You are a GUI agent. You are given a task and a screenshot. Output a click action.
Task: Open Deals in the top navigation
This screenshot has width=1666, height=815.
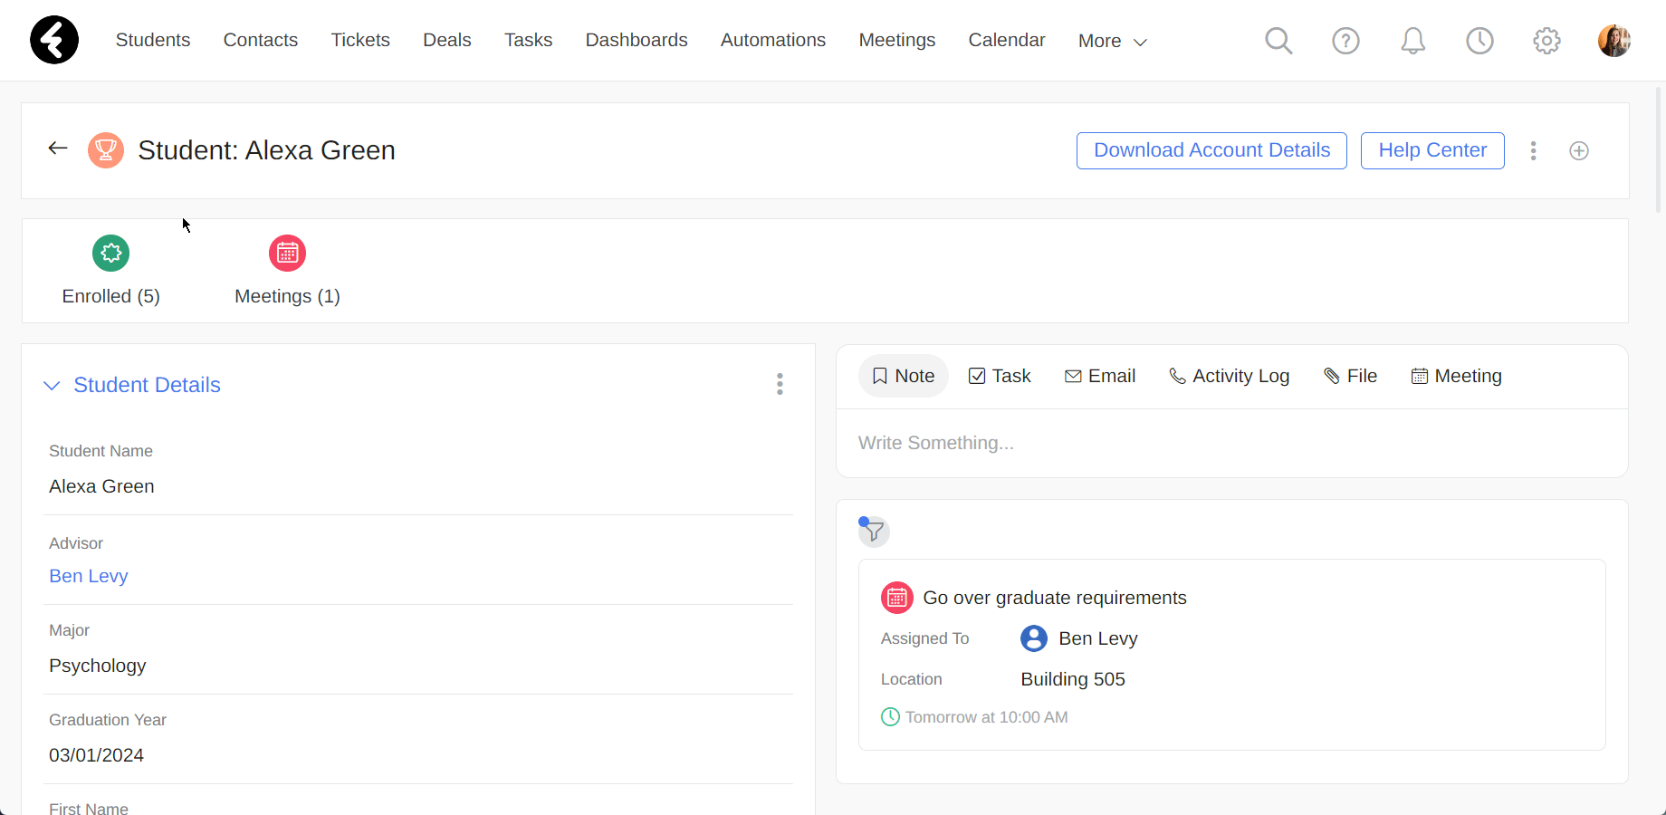coord(447,40)
